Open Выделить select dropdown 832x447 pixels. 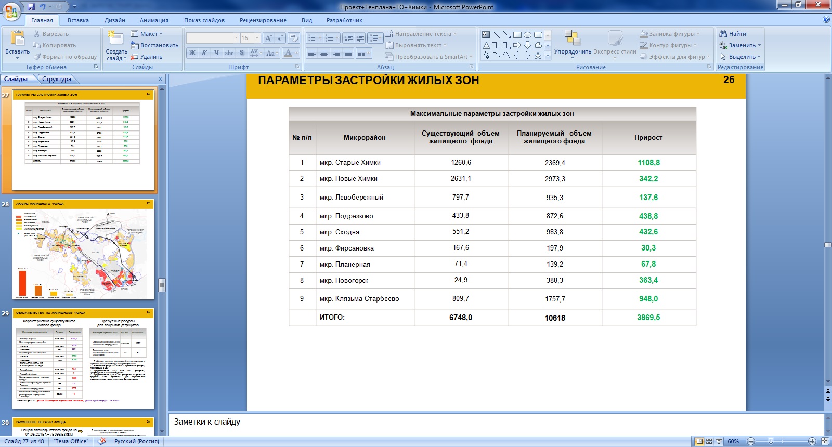point(740,57)
